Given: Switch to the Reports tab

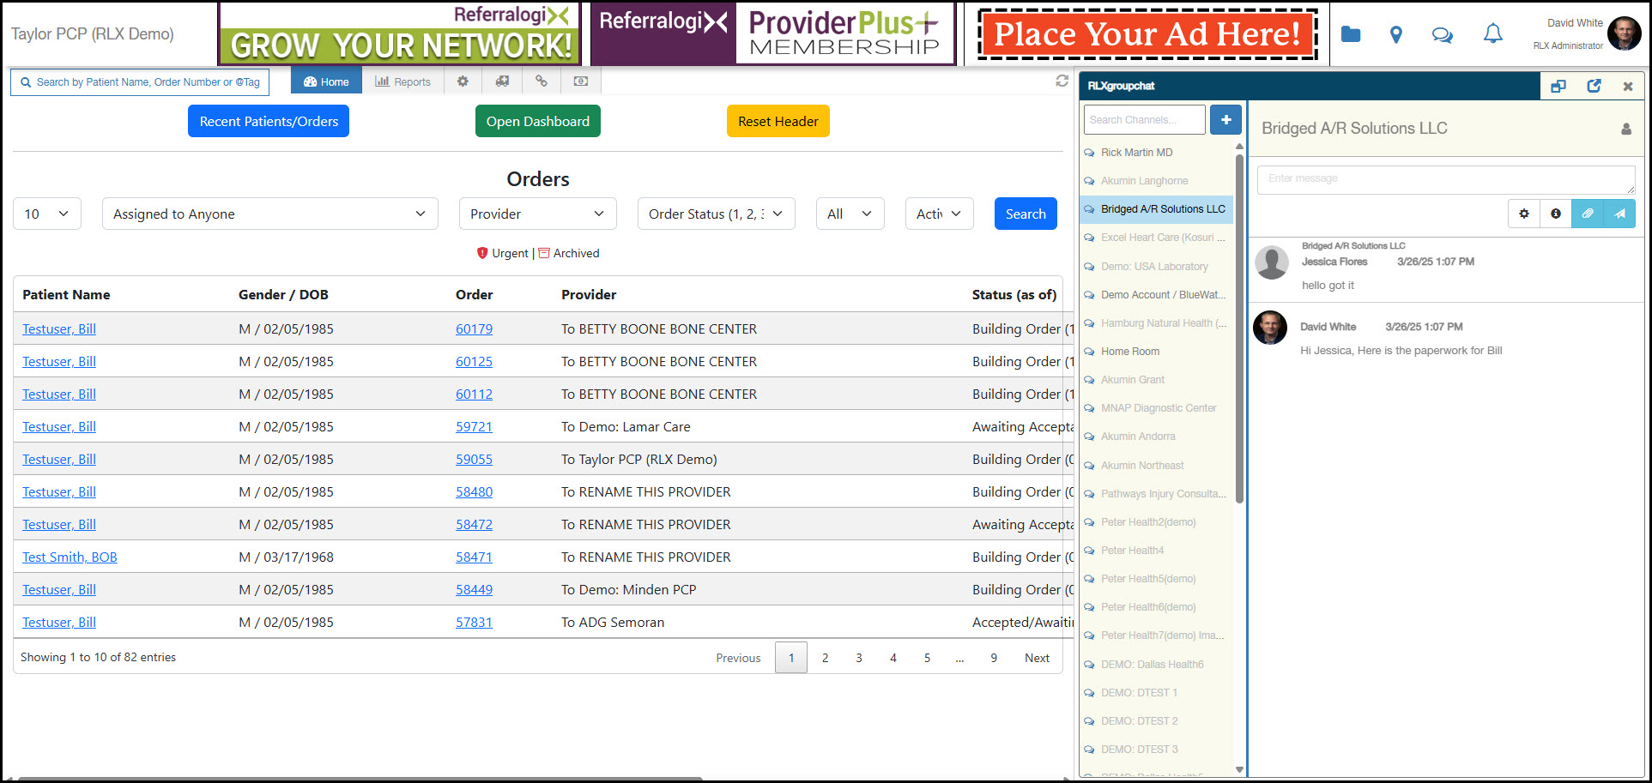Looking at the screenshot, I should tap(402, 81).
